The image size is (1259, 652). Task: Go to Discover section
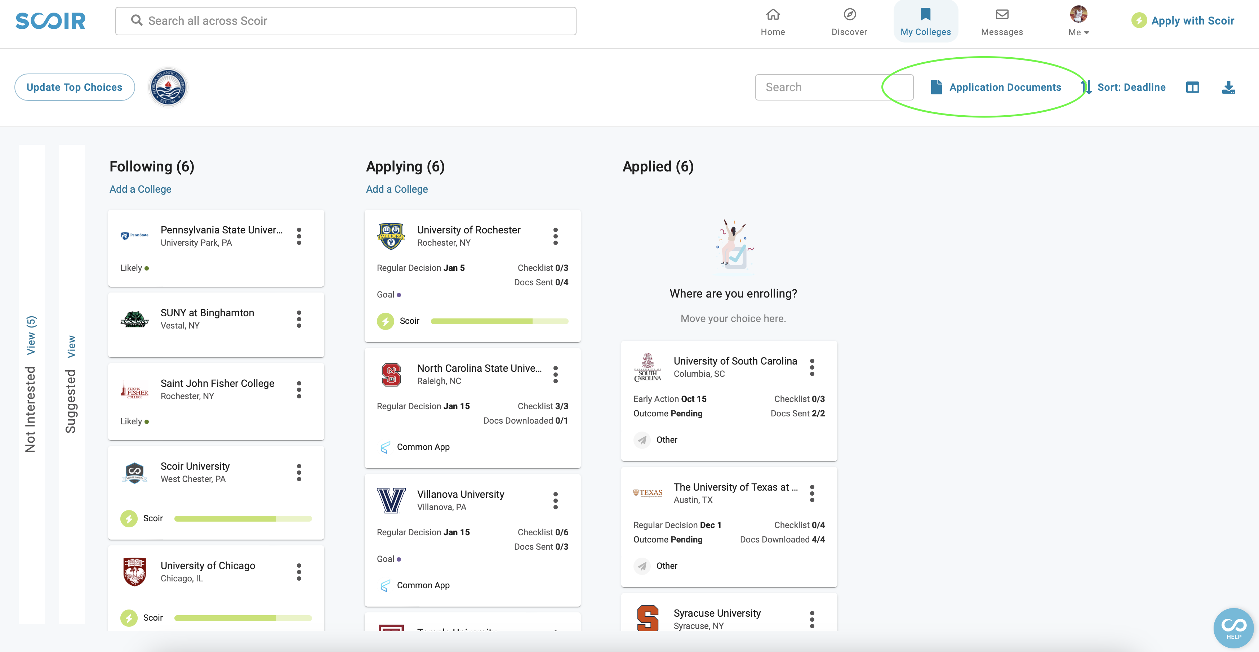(x=849, y=23)
